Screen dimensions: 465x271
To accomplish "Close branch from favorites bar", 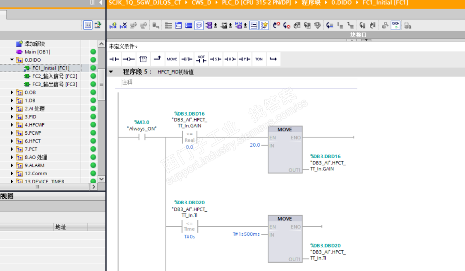I will point(273,59).
